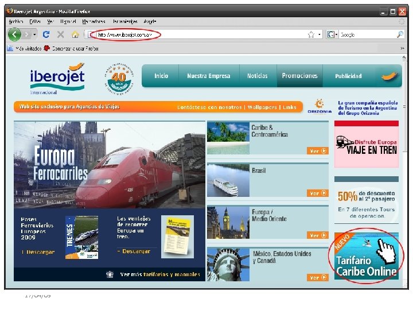Open the Editar menu
The height and width of the screenshot is (310, 413).
click(35, 21)
